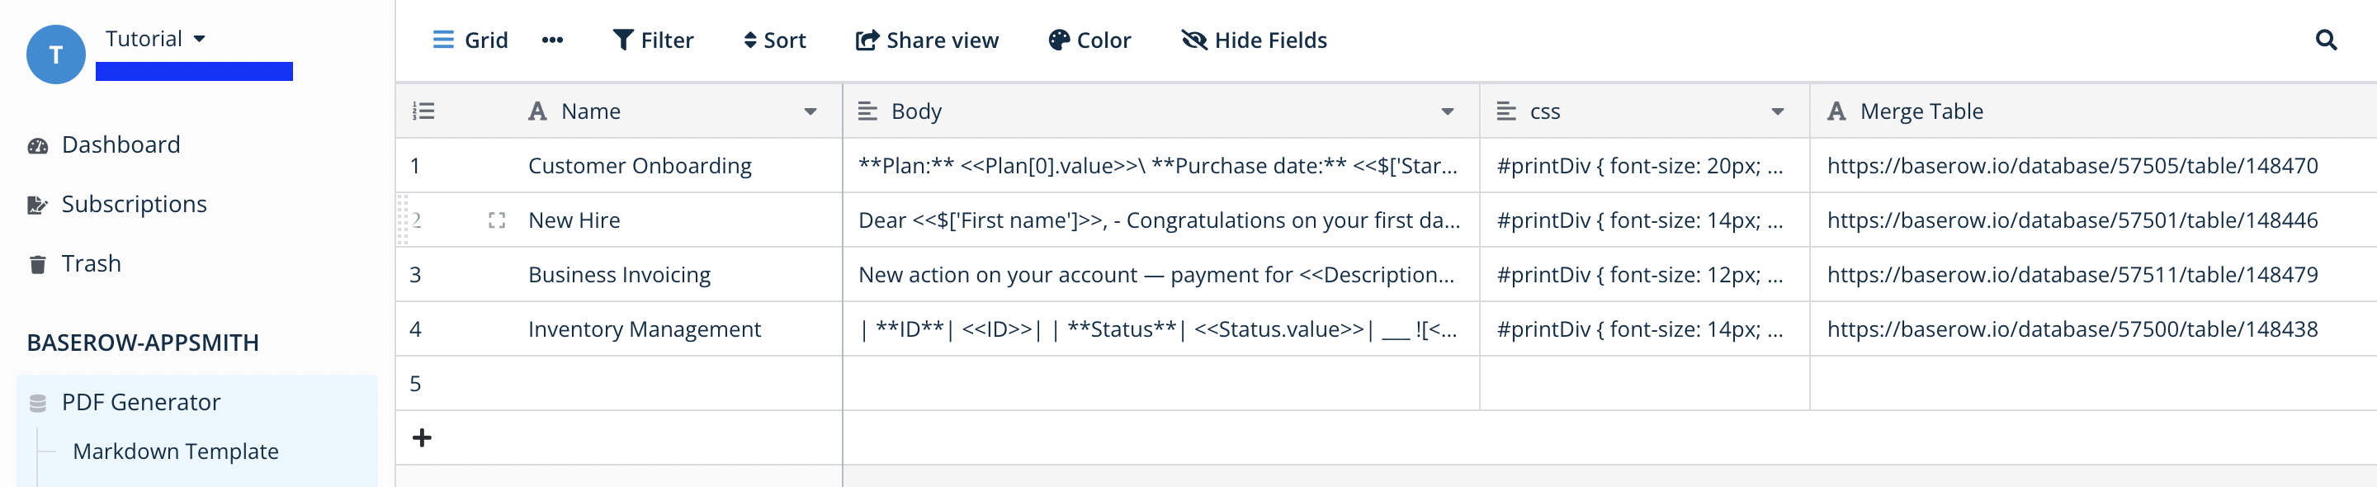Click the Body column long-text icon
Image resolution: width=2377 pixels, height=487 pixels.
pos(867,111)
